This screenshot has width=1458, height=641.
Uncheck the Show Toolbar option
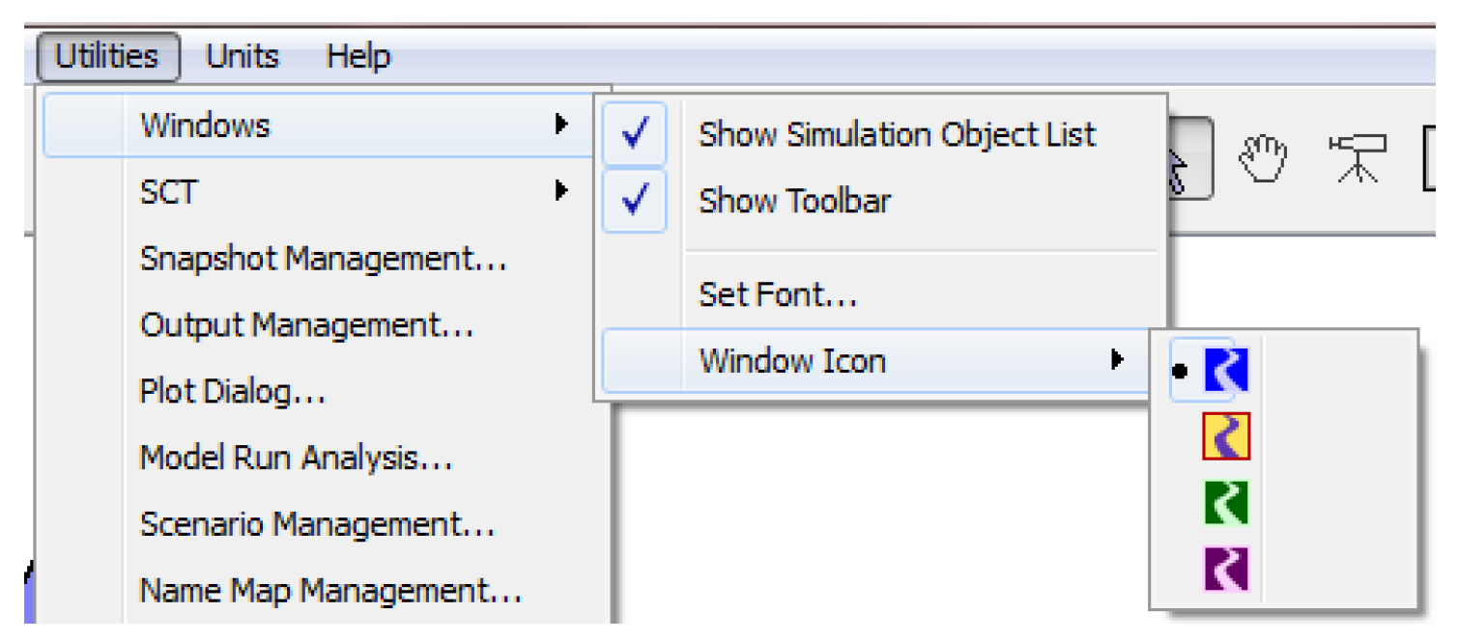634,201
